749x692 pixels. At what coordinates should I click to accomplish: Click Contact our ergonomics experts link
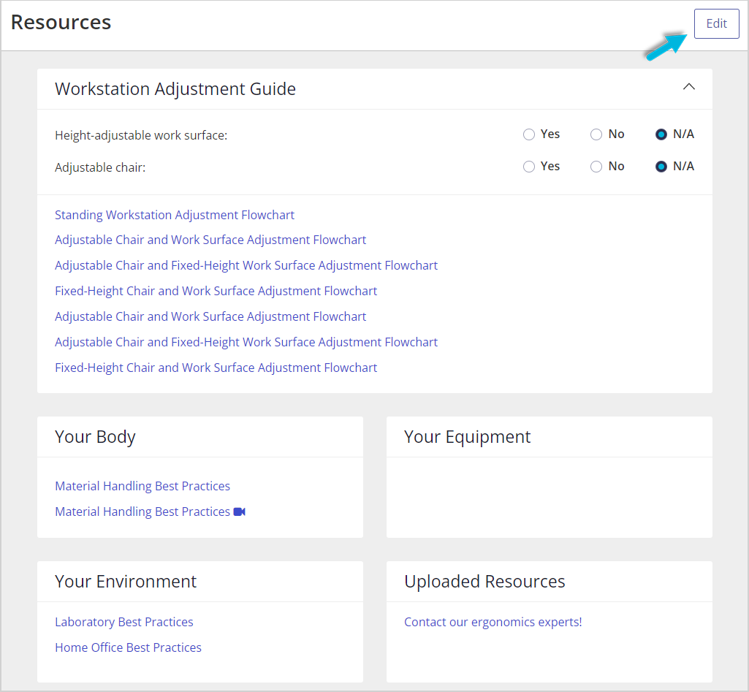pyautogui.click(x=493, y=623)
